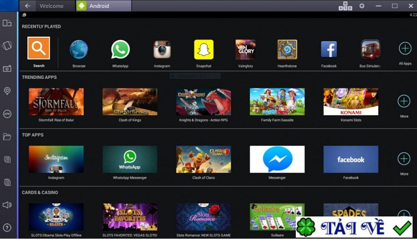Image resolution: width=417 pixels, height=242 pixels.
Task: Open Messenger banner in Top Apps
Action: coord(277,159)
